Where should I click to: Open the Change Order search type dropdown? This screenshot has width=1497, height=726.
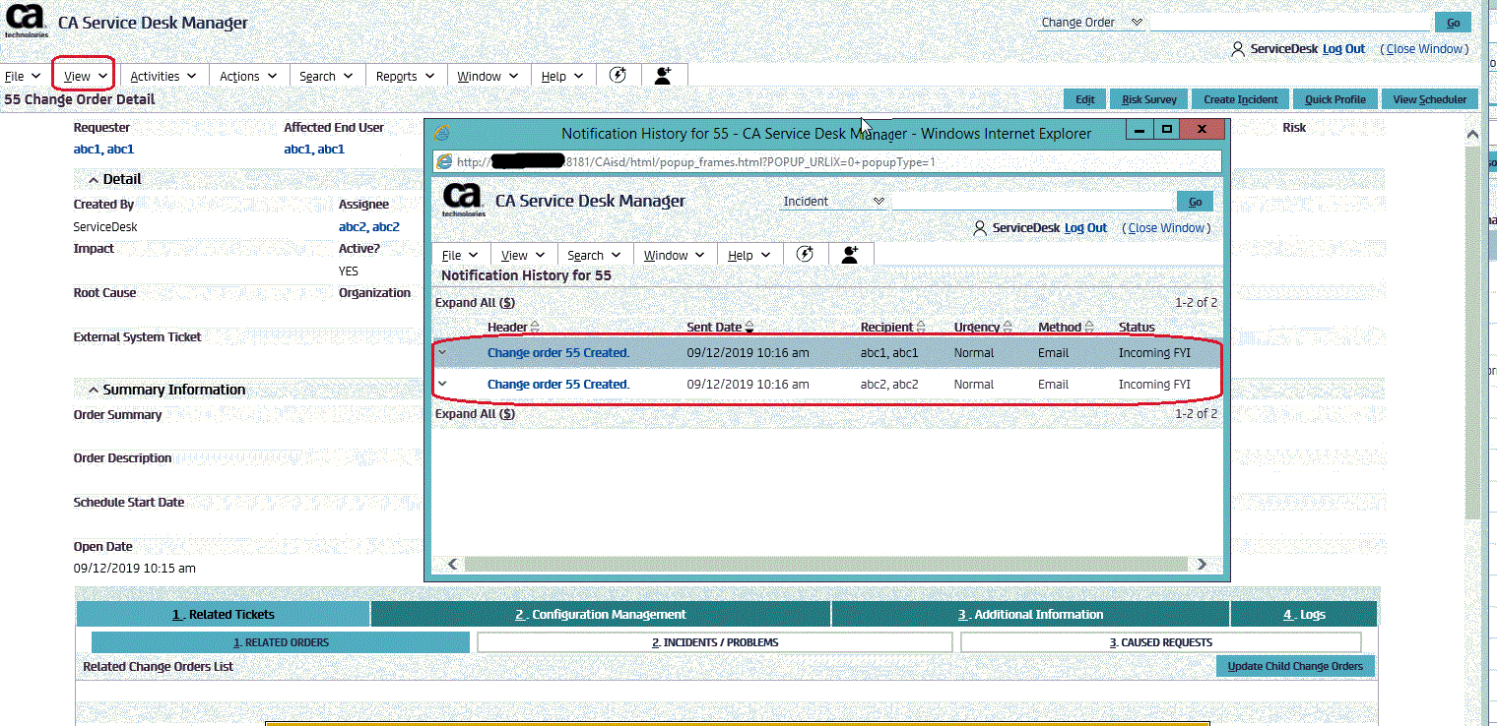pos(1092,22)
